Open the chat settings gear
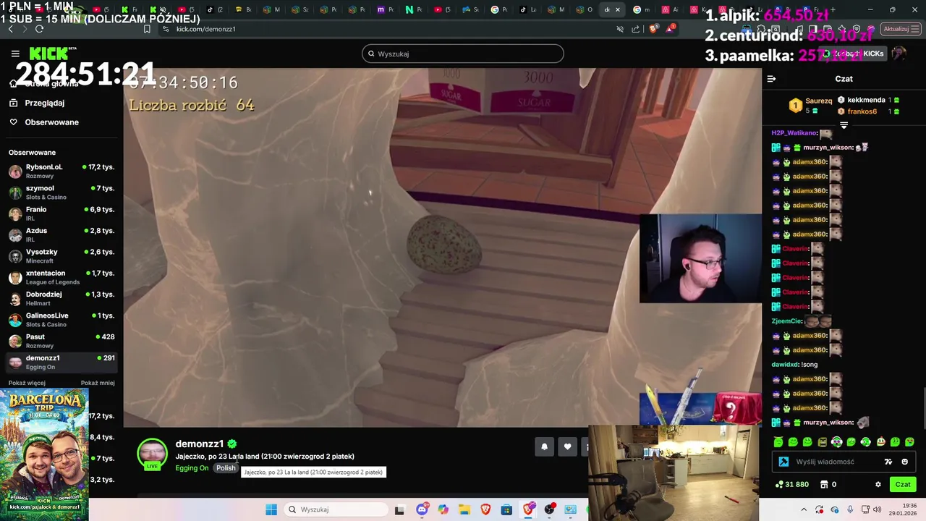This screenshot has height=521, width=926. coord(878,485)
